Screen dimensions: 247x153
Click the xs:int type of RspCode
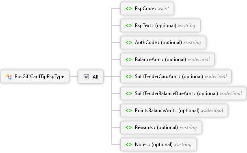point(163,8)
